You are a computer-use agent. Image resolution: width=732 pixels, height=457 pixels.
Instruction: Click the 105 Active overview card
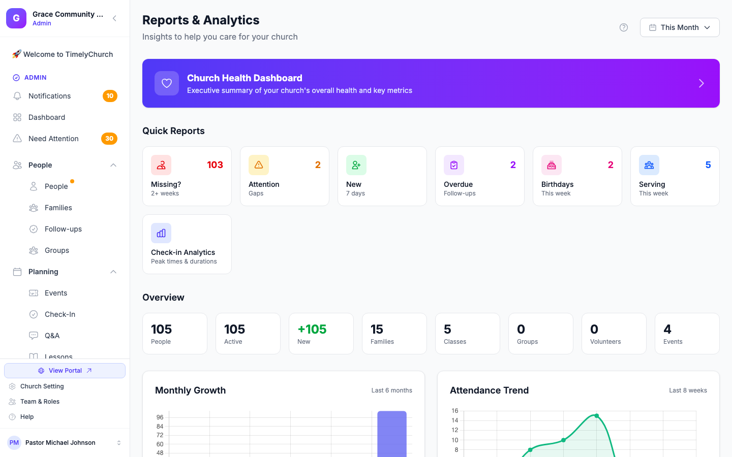coord(248,334)
